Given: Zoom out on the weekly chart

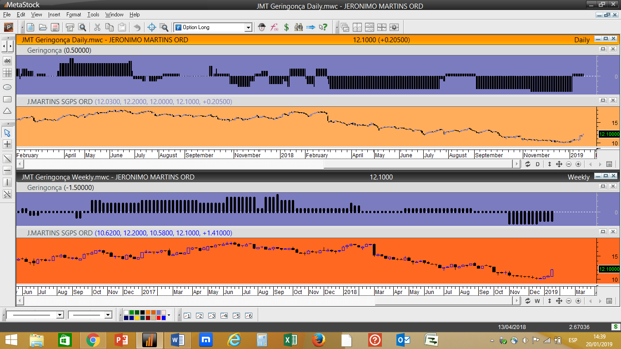Looking at the screenshot, I should pyautogui.click(x=569, y=301).
